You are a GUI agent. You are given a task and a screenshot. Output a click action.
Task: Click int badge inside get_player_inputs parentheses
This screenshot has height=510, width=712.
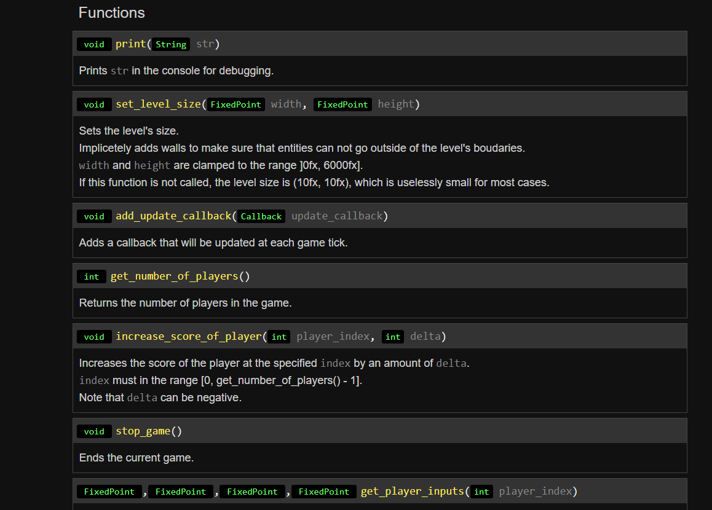tap(481, 492)
